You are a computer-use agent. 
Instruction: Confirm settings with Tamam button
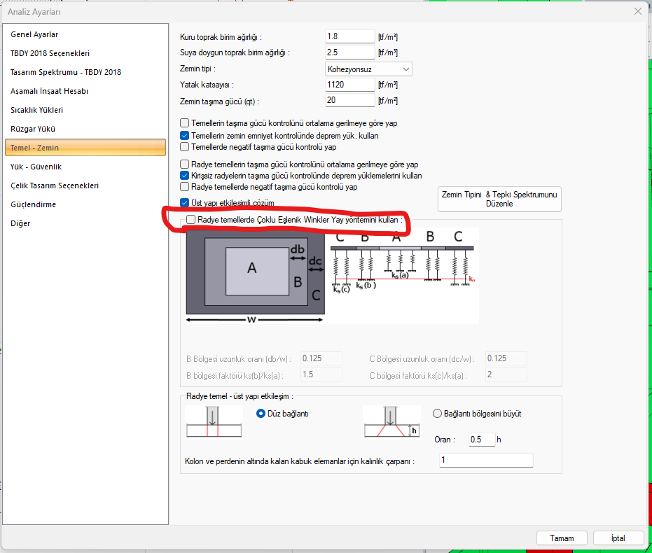[561, 538]
